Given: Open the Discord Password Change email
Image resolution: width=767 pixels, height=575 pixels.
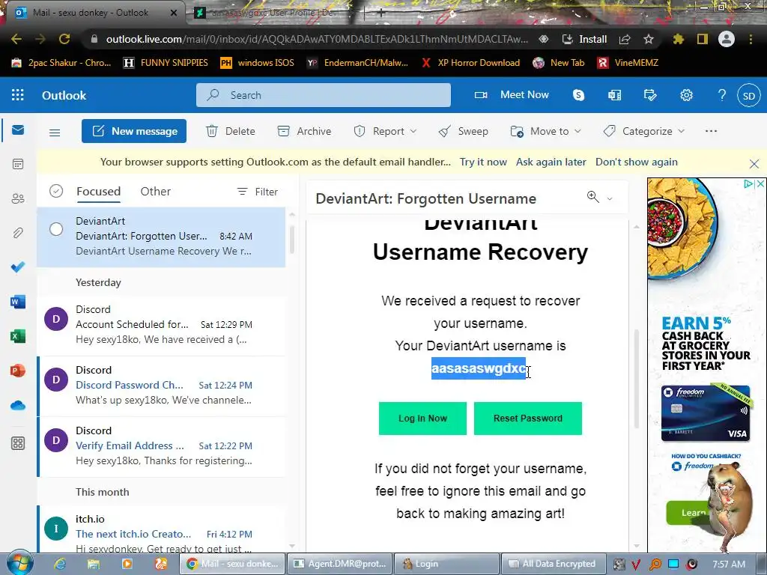Looking at the screenshot, I should (x=162, y=386).
